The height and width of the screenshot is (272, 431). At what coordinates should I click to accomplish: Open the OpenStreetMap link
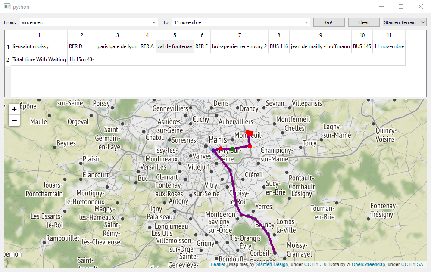369,264
